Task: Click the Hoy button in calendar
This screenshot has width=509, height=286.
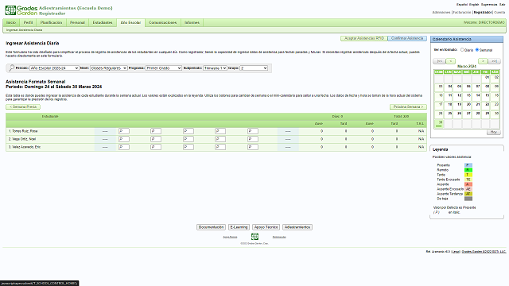Action: click(x=493, y=132)
